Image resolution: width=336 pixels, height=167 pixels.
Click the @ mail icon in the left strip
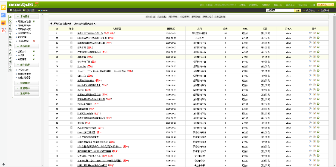3,30
